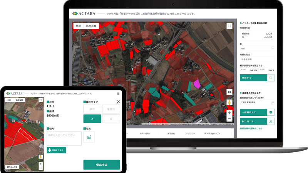Select the 耕地 farmland type option
Viewport: 308px width, 173px height.
[92, 109]
